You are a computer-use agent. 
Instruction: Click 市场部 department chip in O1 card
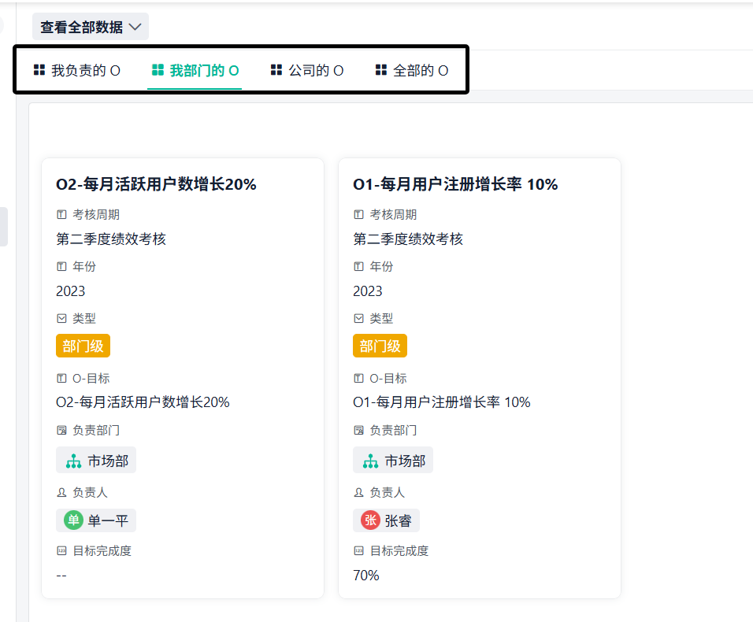pos(393,461)
